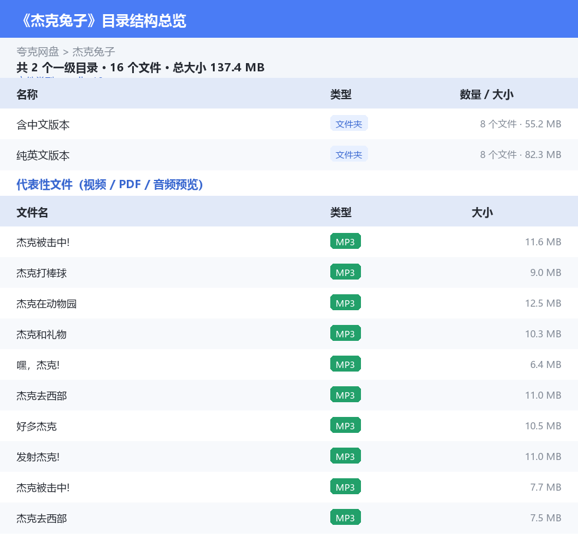Click the 名称 column header
This screenshot has width=578, height=552.
[27, 95]
